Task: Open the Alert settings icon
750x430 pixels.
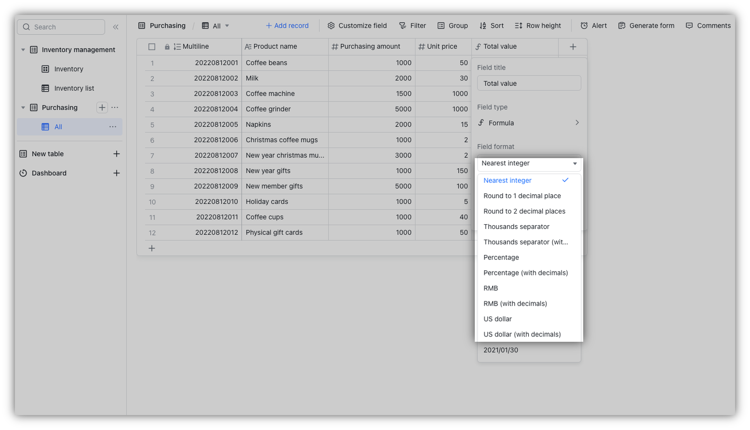Action: coord(584,26)
